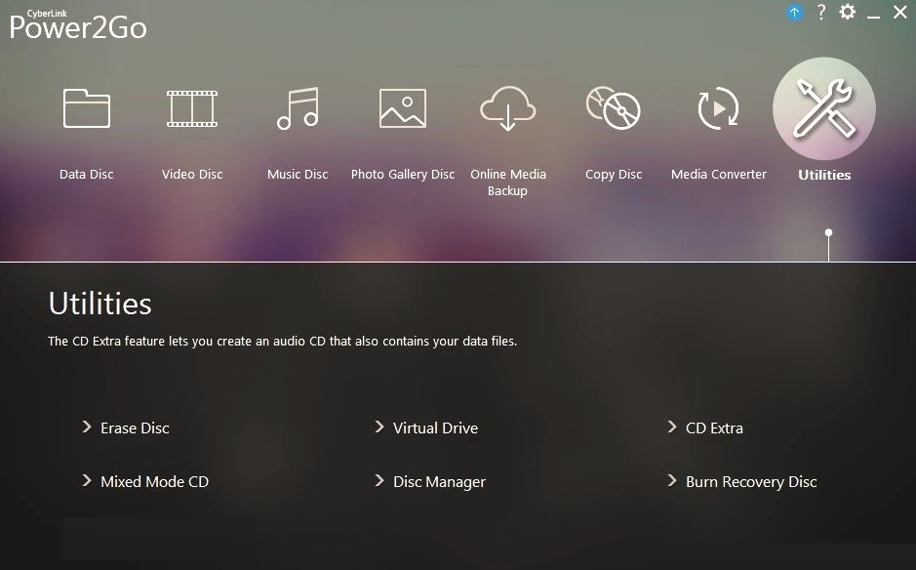Open the Data Disc folder icon
Viewport: 916px width, 570px height.
pos(87,108)
